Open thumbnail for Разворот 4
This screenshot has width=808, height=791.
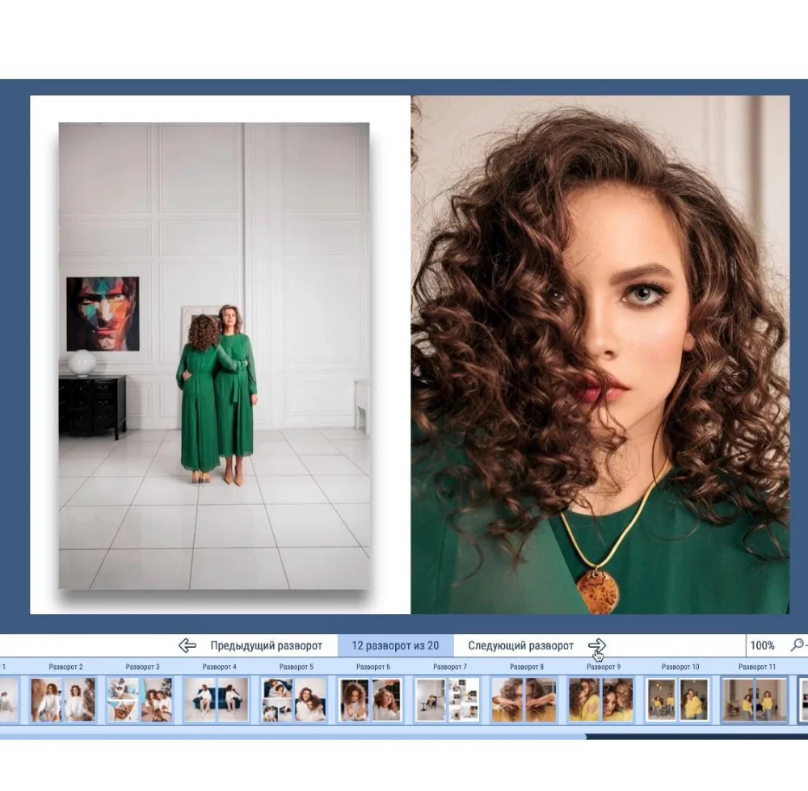pos(217,700)
